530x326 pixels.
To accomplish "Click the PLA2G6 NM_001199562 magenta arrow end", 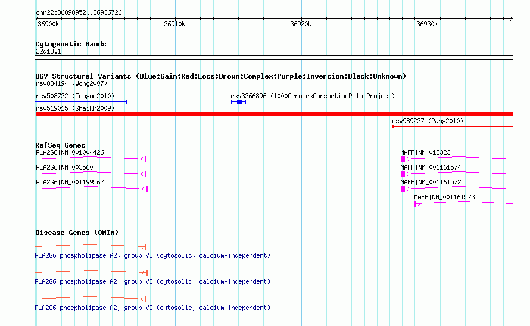I will coord(145,189).
